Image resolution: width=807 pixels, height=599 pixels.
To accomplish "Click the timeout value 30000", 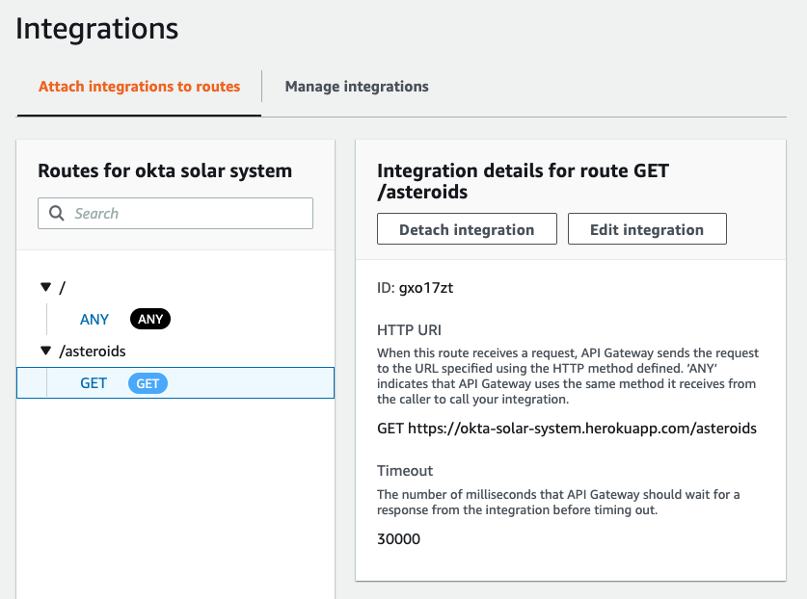I will 399,539.
